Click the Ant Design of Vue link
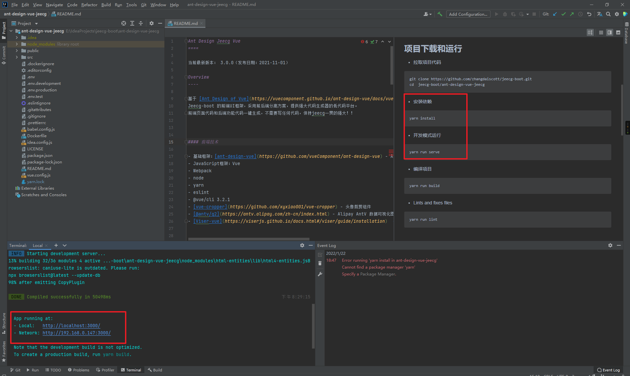 (x=224, y=99)
